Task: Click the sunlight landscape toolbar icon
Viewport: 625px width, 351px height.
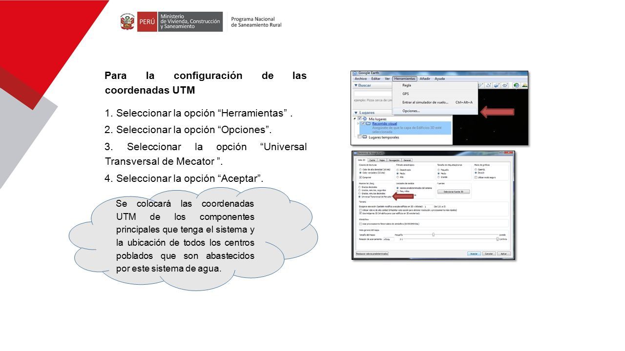Action: [524, 85]
